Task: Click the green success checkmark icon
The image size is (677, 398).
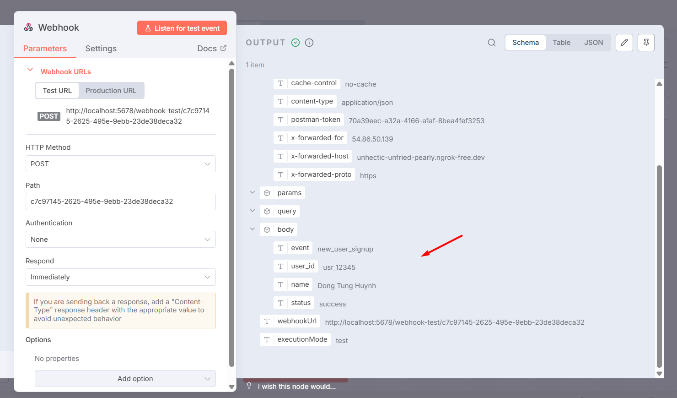Action: click(x=296, y=43)
